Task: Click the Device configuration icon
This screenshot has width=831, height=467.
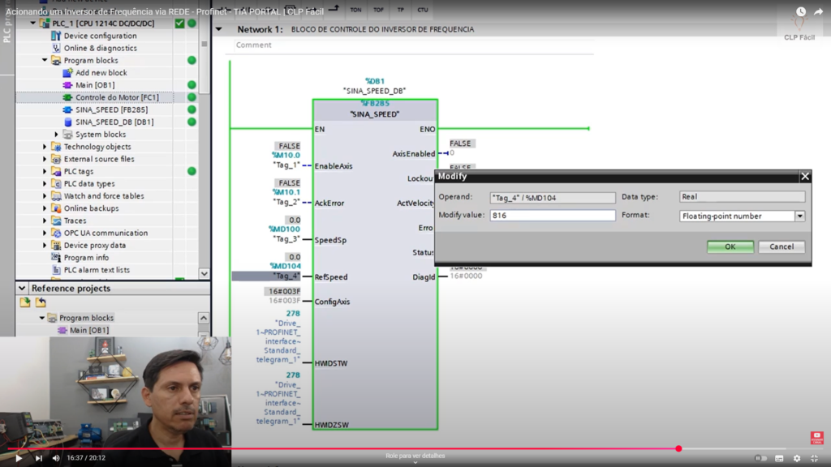Action: pyautogui.click(x=56, y=36)
